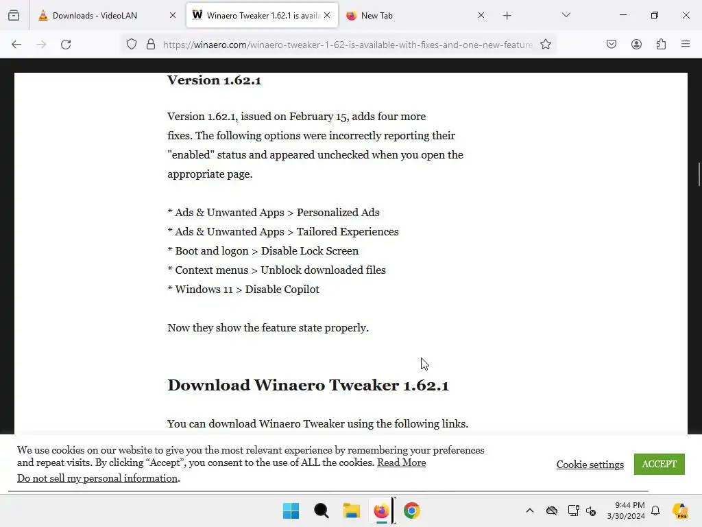Open network display tray icon

coord(573,511)
